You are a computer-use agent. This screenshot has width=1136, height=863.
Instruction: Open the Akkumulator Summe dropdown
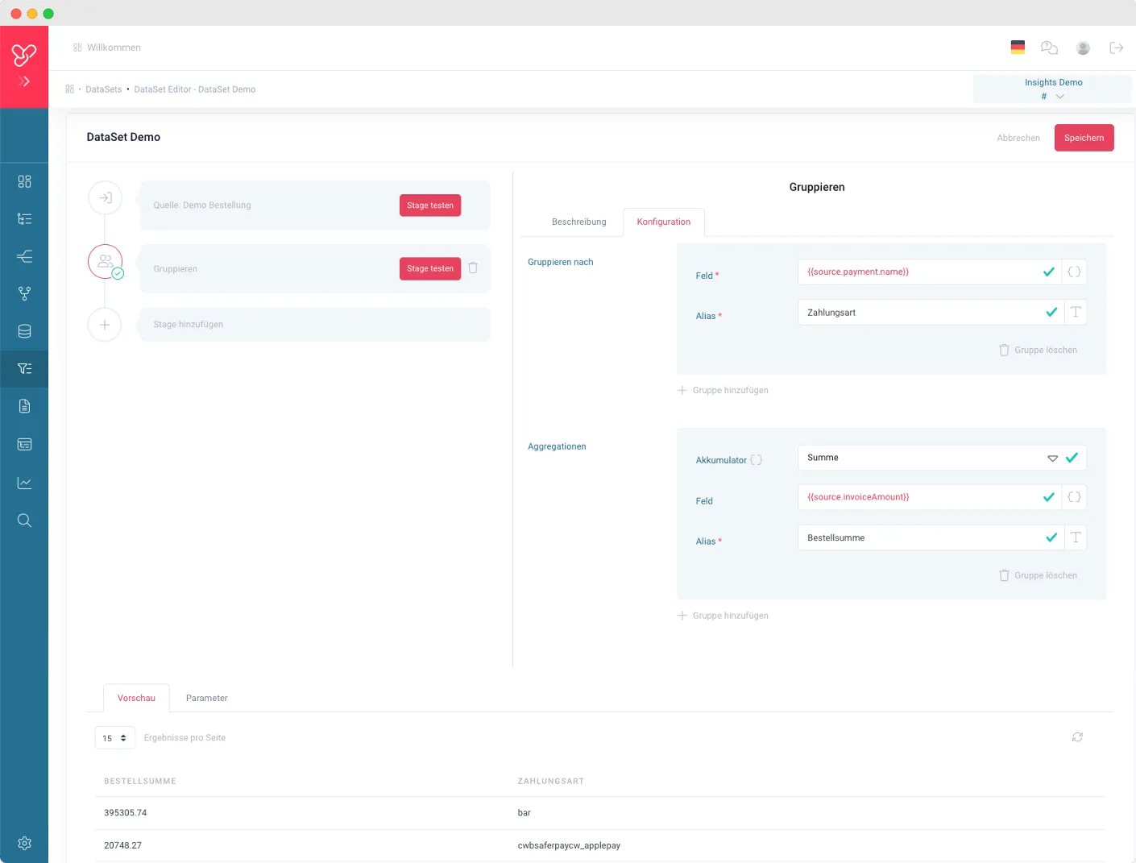942,458
